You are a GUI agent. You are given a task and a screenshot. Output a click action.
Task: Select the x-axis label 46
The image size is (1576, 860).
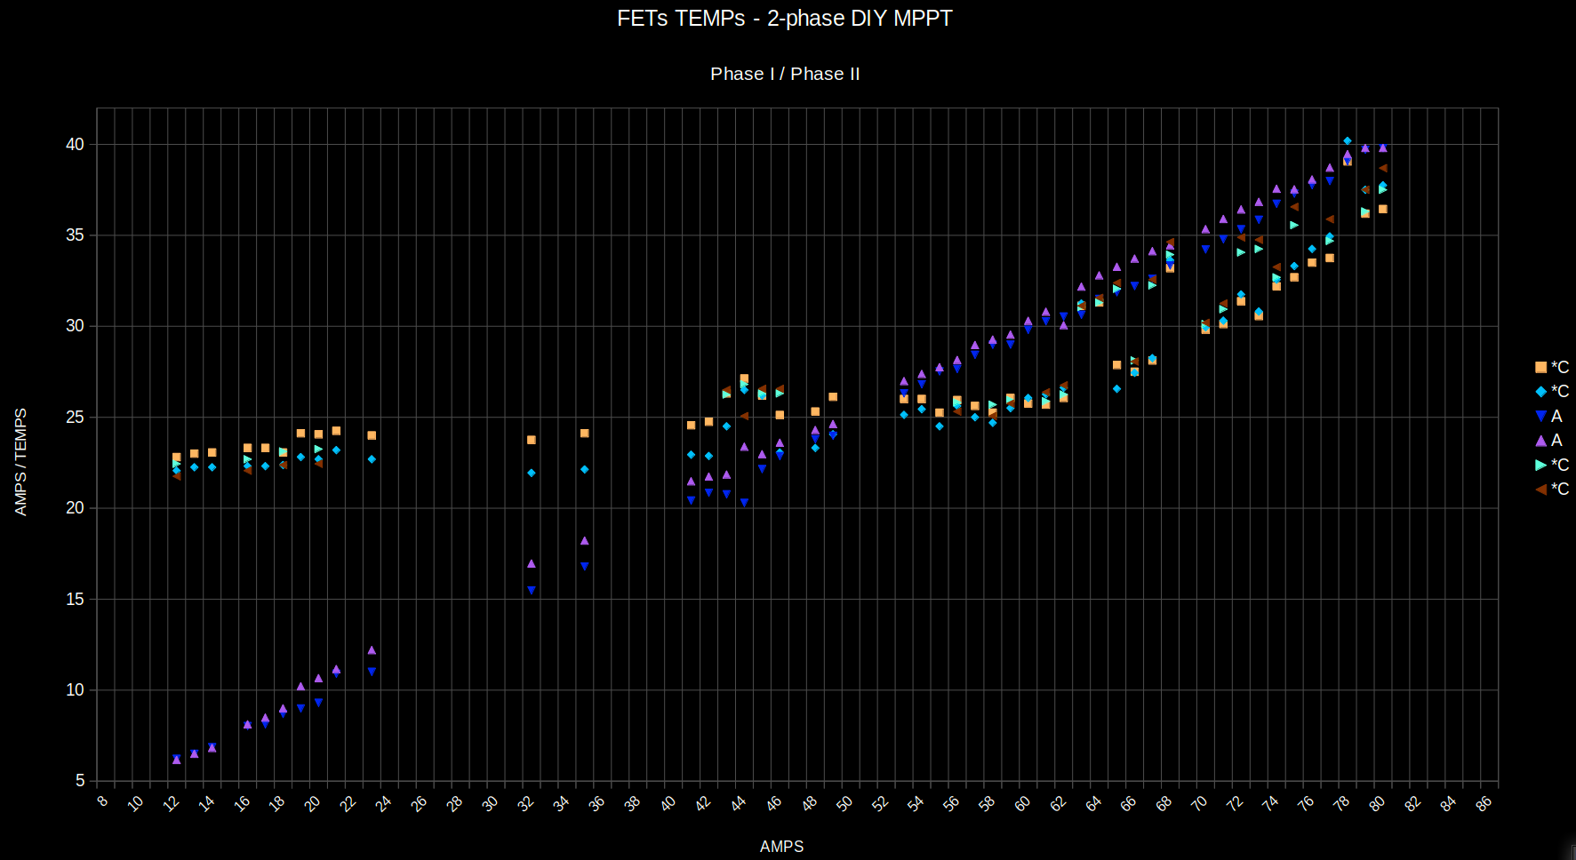[775, 804]
